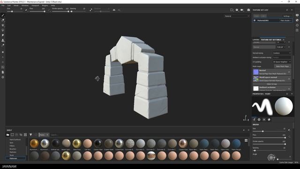300x169 pixels.
Task: Open the Window menu
Action: coord(25,6)
